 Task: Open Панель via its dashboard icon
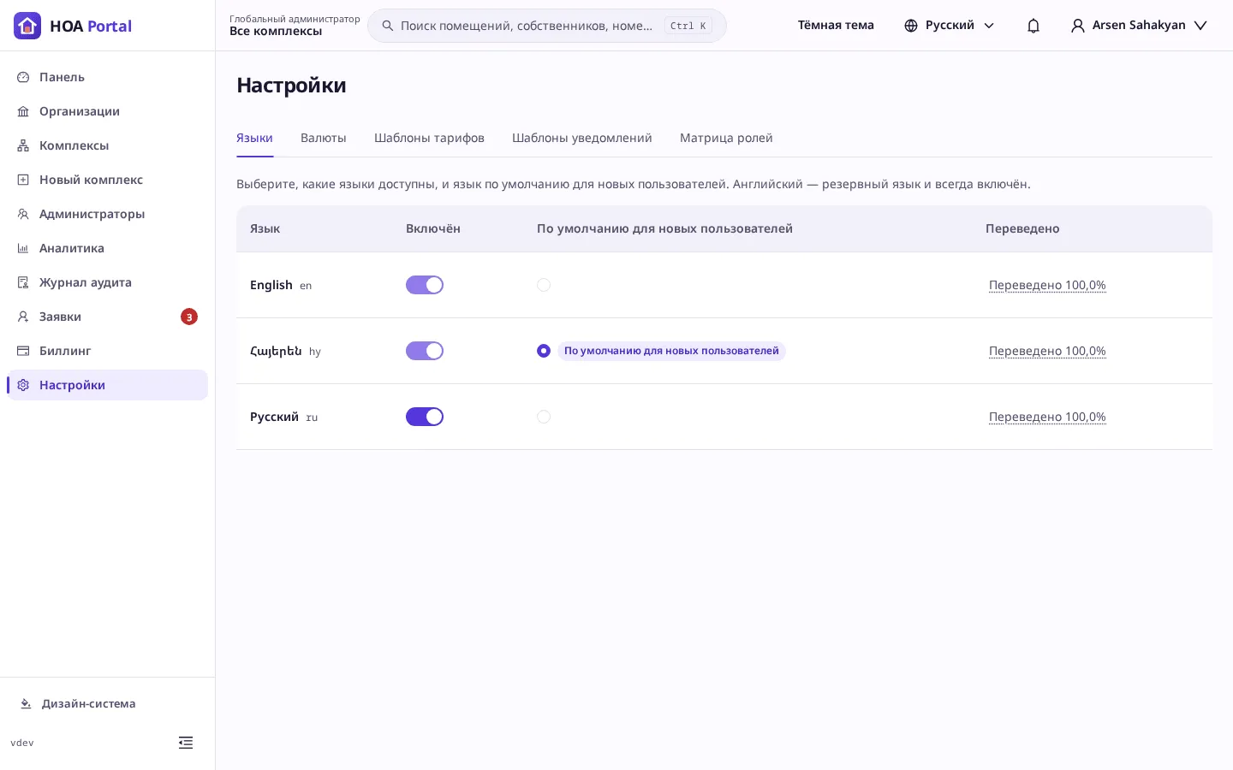pos(23,77)
